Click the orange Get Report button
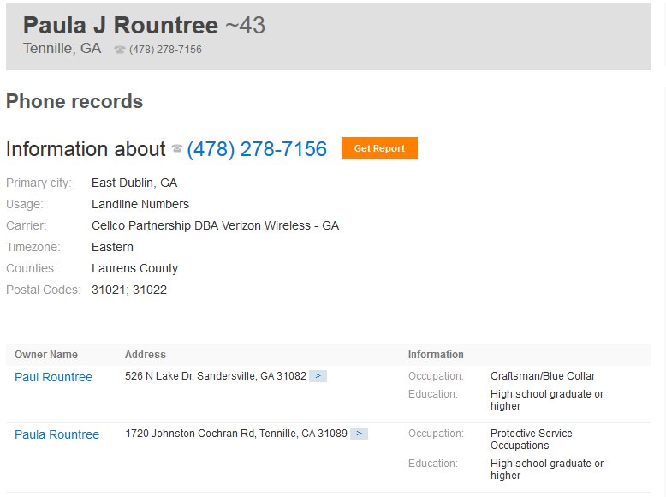 379,148
